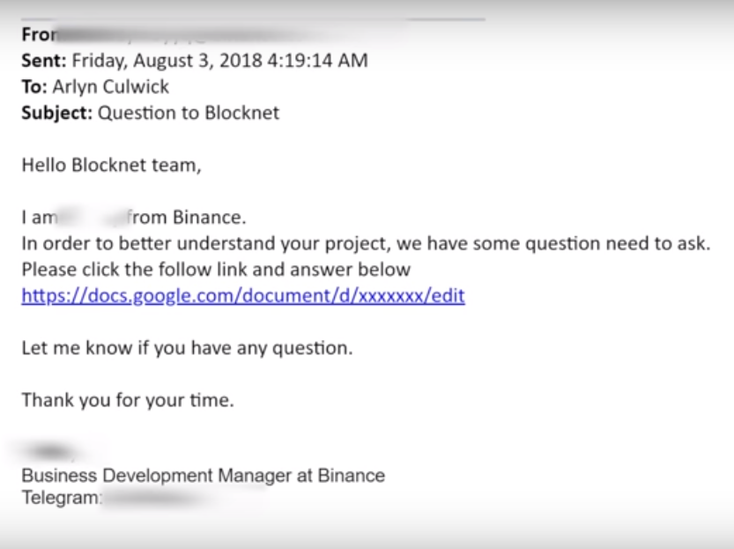Click the line Let me know if you have any question

(x=187, y=348)
